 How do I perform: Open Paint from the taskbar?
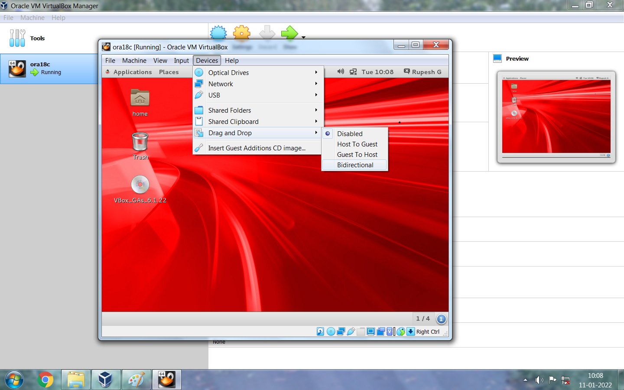click(x=136, y=380)
